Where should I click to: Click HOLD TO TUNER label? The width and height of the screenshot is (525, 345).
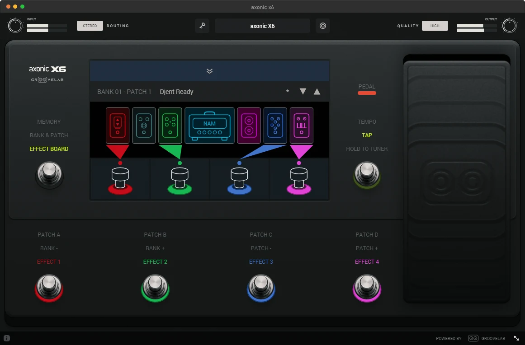coord(367,149)
